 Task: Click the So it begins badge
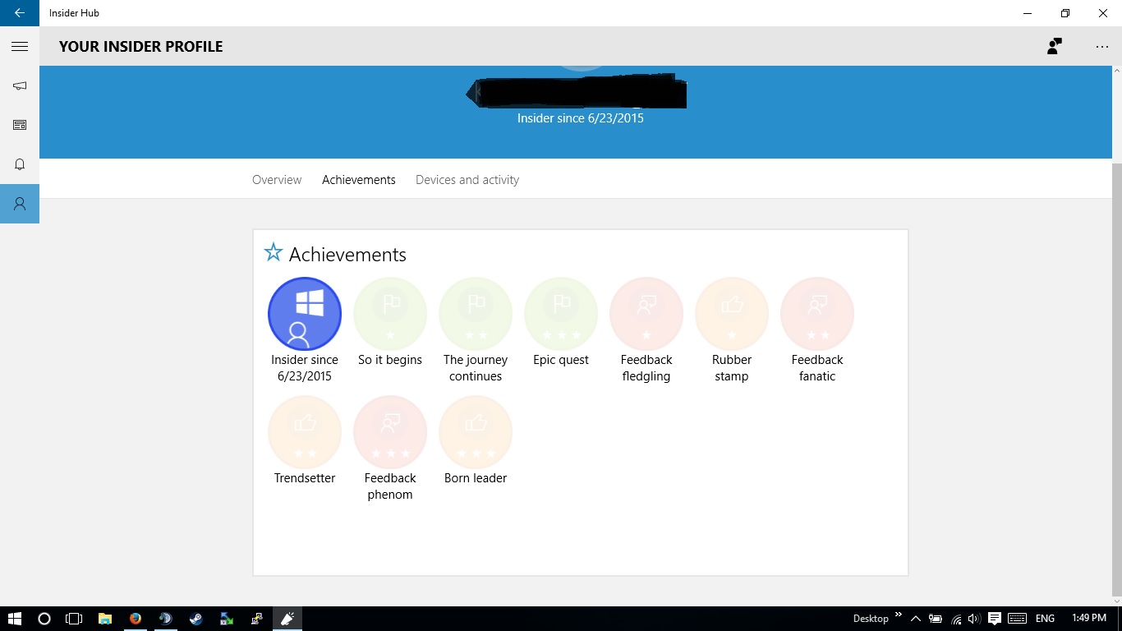pyautogui.click(x=390, y=314)
